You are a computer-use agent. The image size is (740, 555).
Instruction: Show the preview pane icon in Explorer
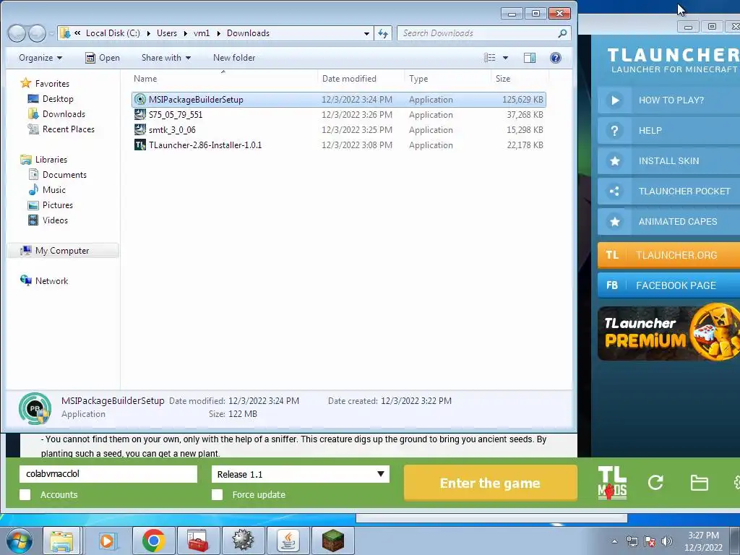(530, 58)
